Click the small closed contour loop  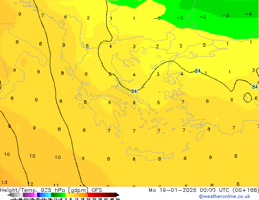pyautogui.click(x=248, y=98)
